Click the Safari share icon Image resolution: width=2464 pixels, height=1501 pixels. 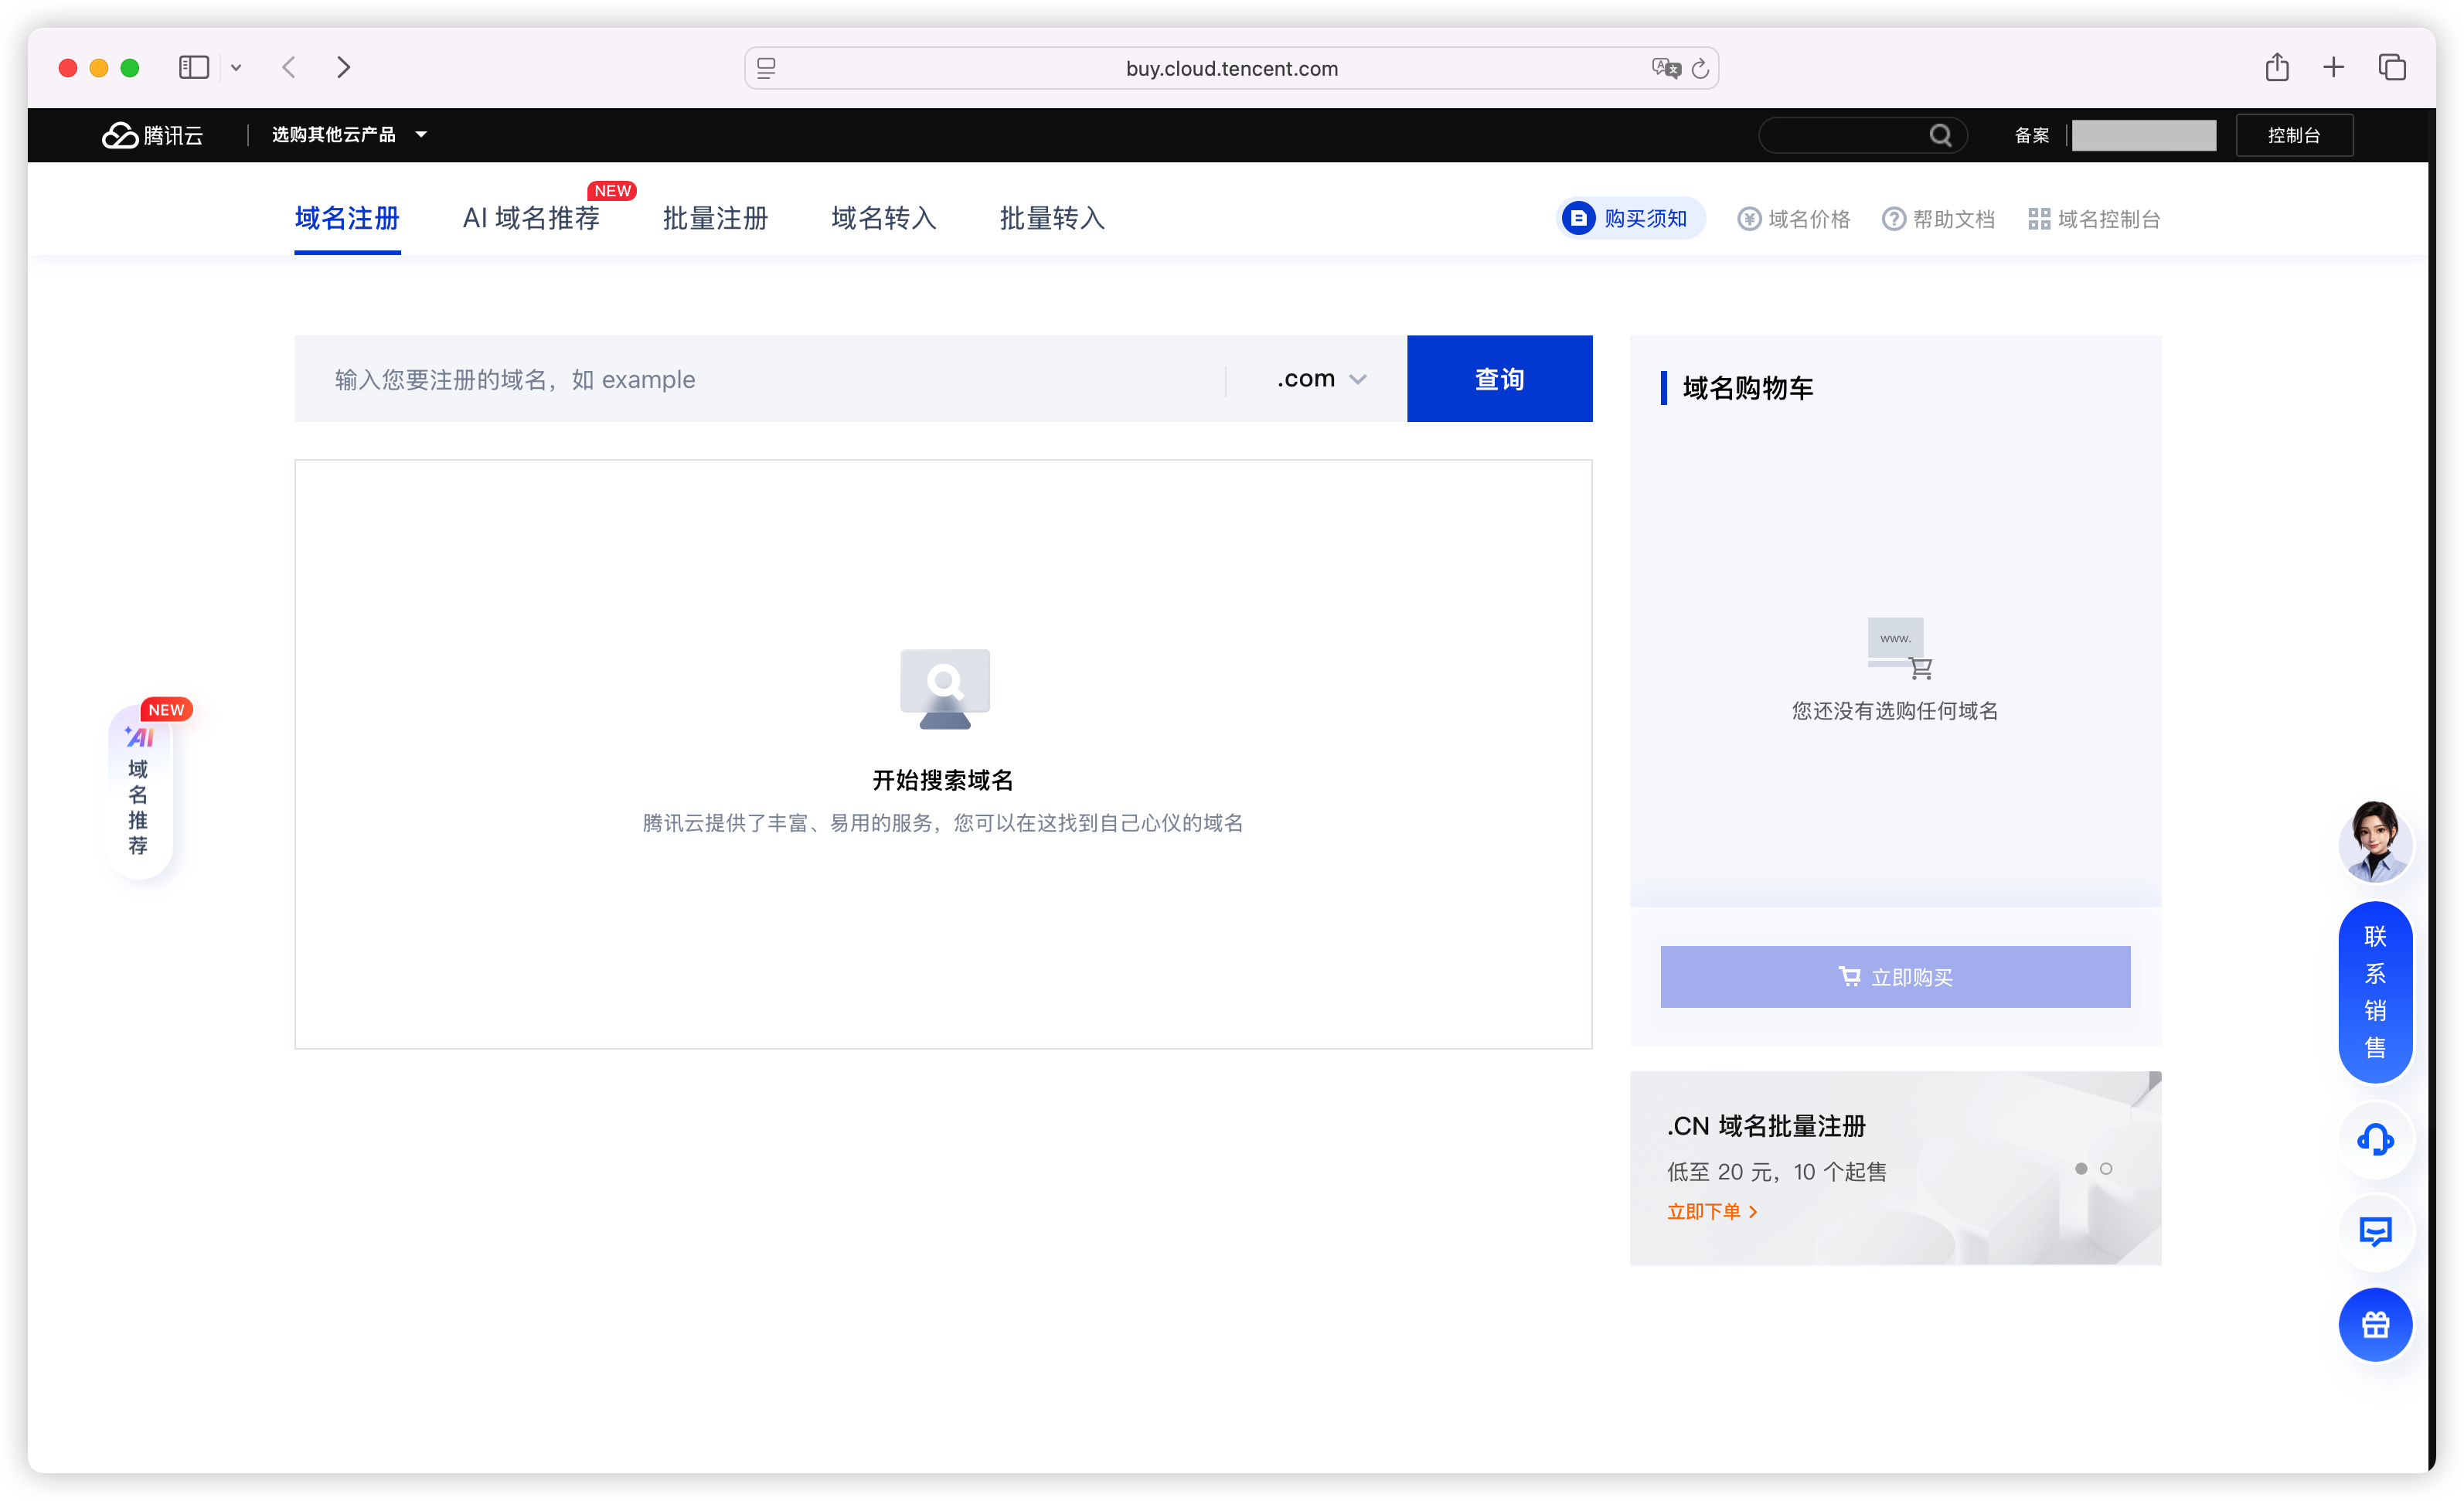pos(2277,67)
